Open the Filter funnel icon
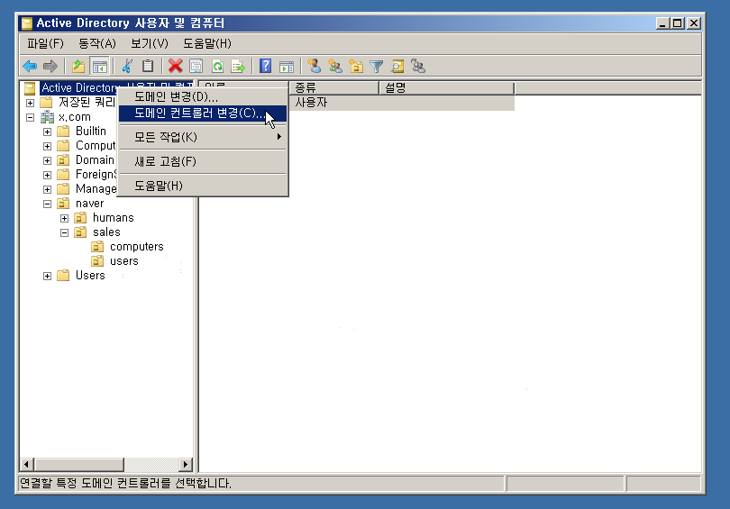This screenshot has height=509, width=730. (x=376, y=66)
